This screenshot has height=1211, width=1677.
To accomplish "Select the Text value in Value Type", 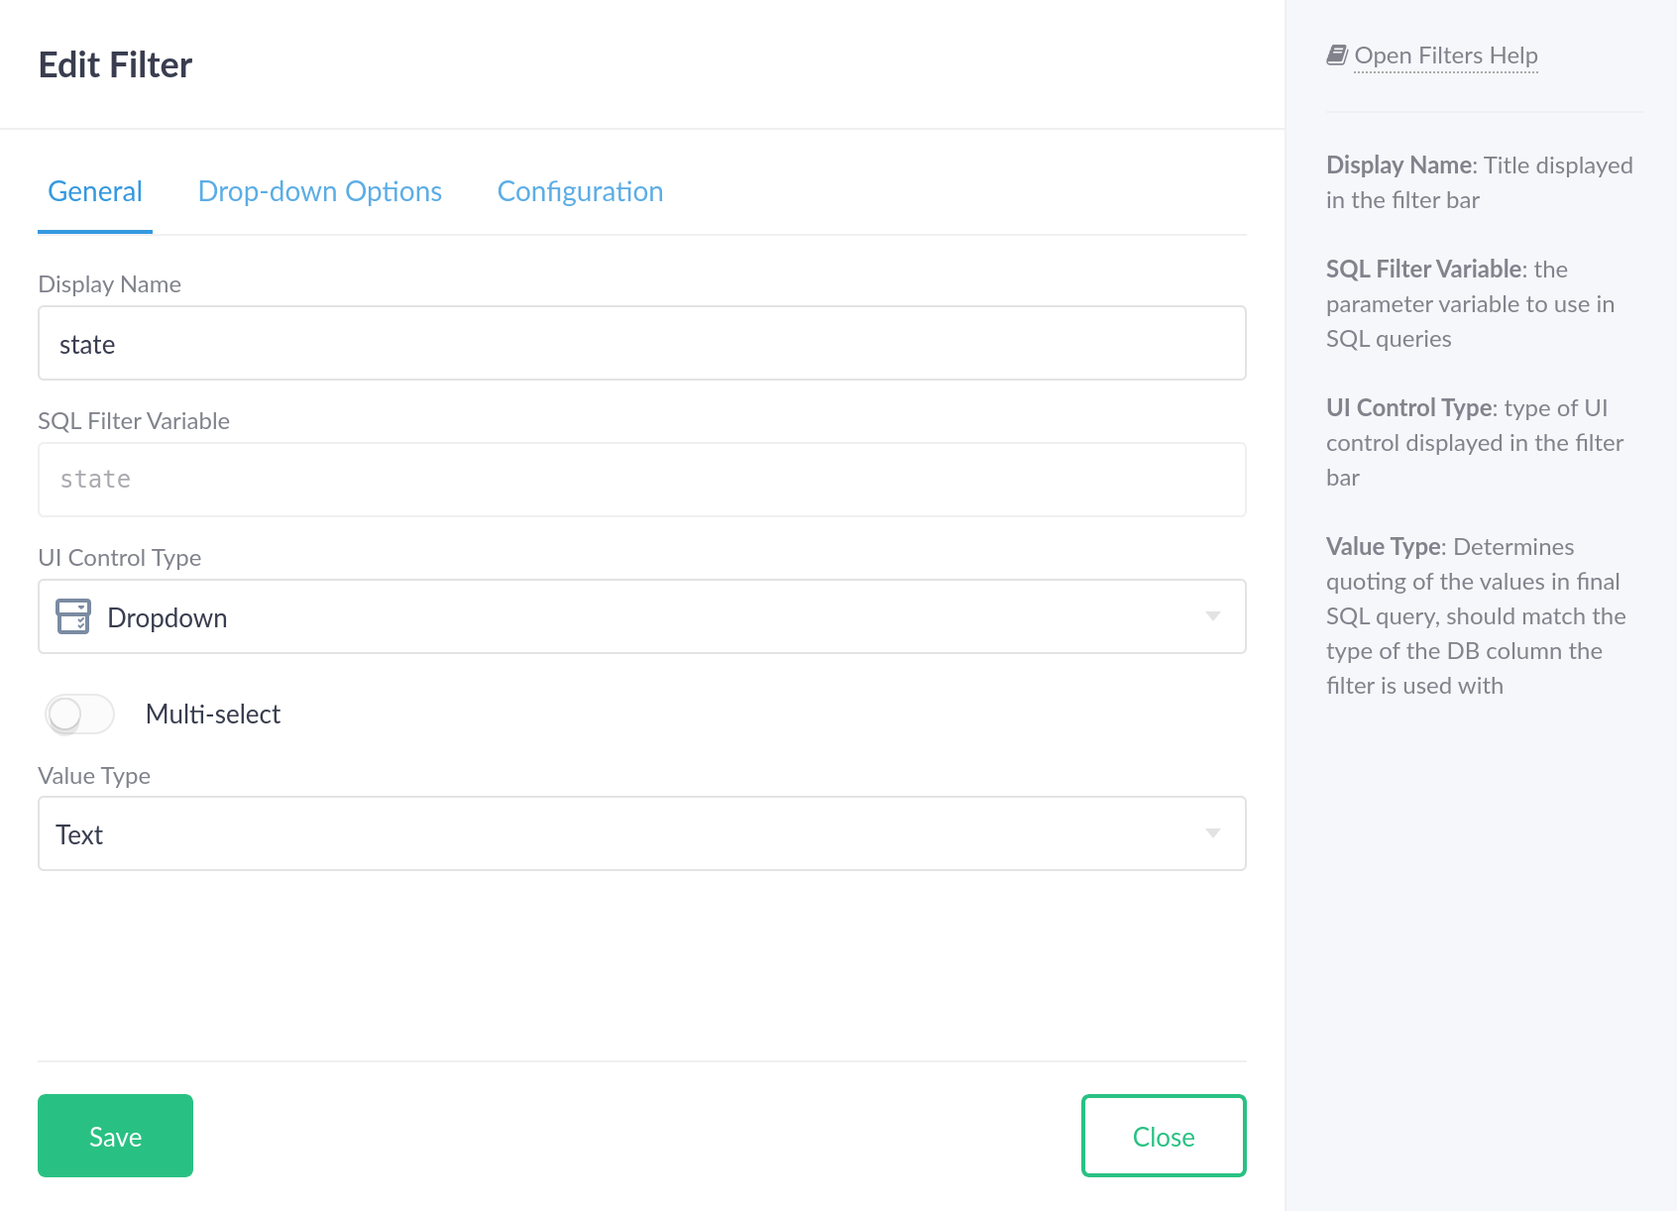I will click(79, 834).
